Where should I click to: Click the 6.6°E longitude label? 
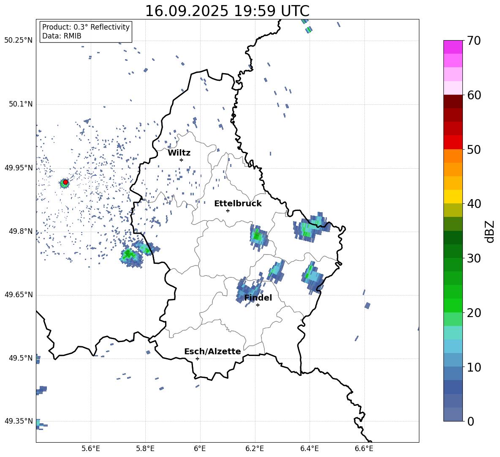click(364, 449)
